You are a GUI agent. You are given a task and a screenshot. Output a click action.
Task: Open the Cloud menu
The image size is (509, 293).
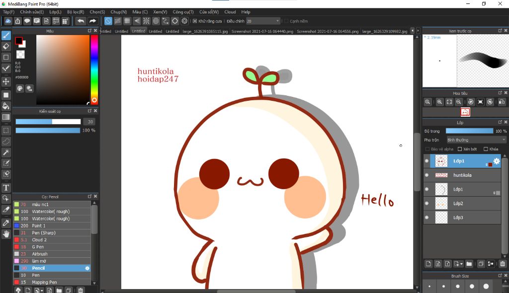pyautogui.click(x=230, y=12)
